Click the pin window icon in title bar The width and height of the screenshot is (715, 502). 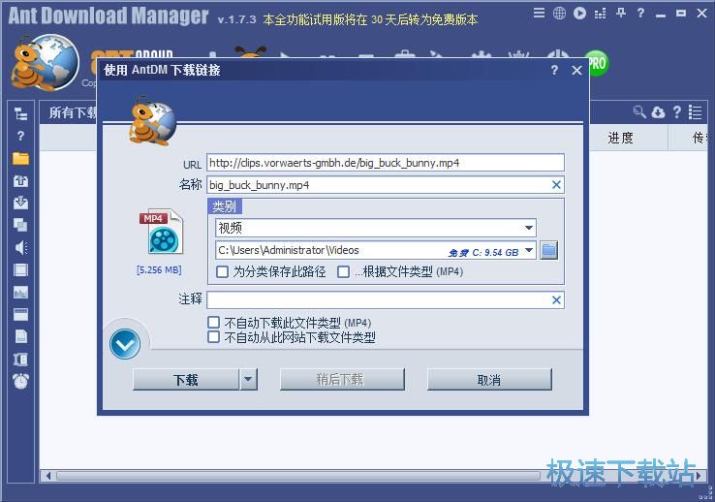point(621,13)
